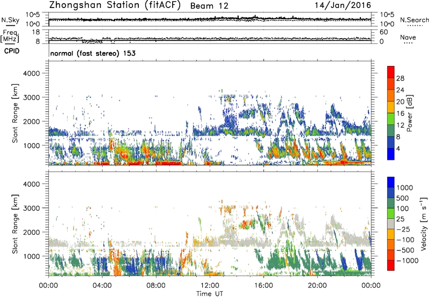Click the '20' power colorbar label
This screenshot has height=297, width=429.
(x=400, y=102)
